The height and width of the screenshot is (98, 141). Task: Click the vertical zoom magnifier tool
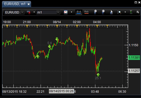click(119, 12)
